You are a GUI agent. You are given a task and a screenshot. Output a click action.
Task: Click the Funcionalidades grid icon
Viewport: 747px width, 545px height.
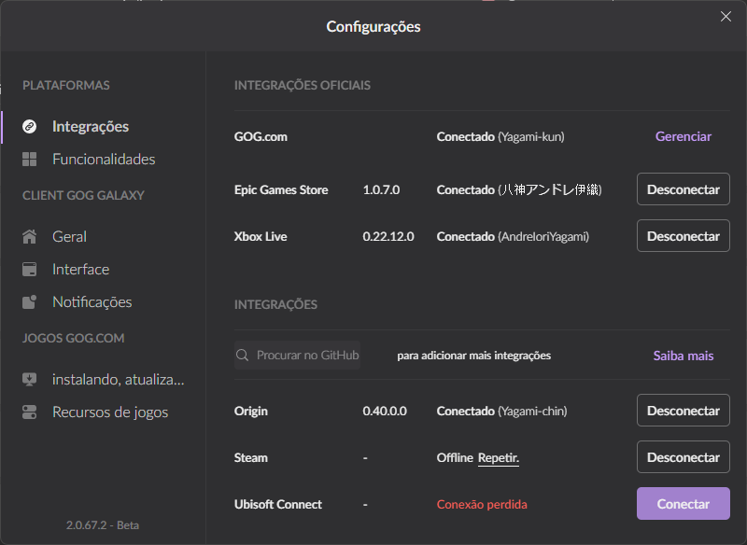pos(30,159)
